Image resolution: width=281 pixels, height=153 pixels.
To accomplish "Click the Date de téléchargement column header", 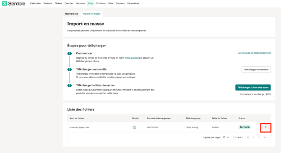I will click(159, 118).
